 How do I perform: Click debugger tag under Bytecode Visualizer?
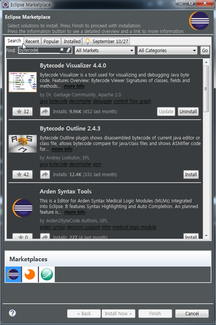coord(103,101)
